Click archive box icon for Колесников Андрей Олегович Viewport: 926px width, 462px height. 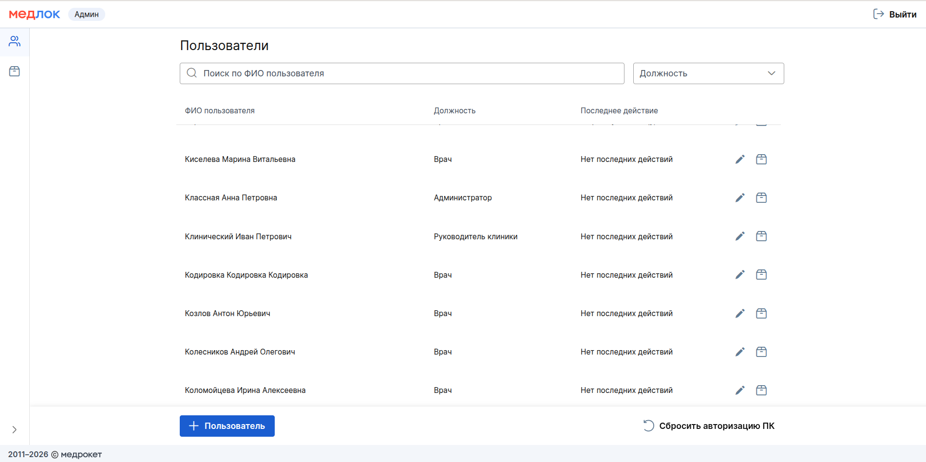coord(761,352)
